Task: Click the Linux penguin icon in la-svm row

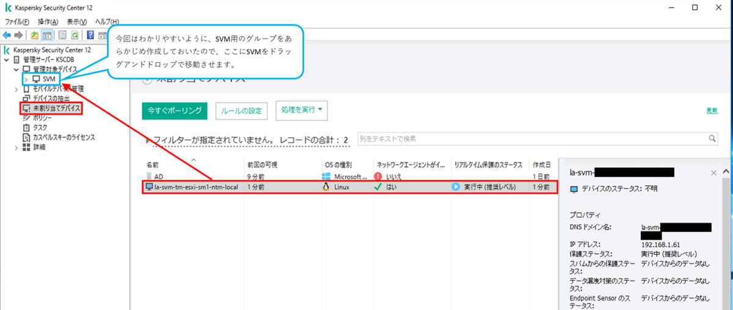Action: click(327, 187)
